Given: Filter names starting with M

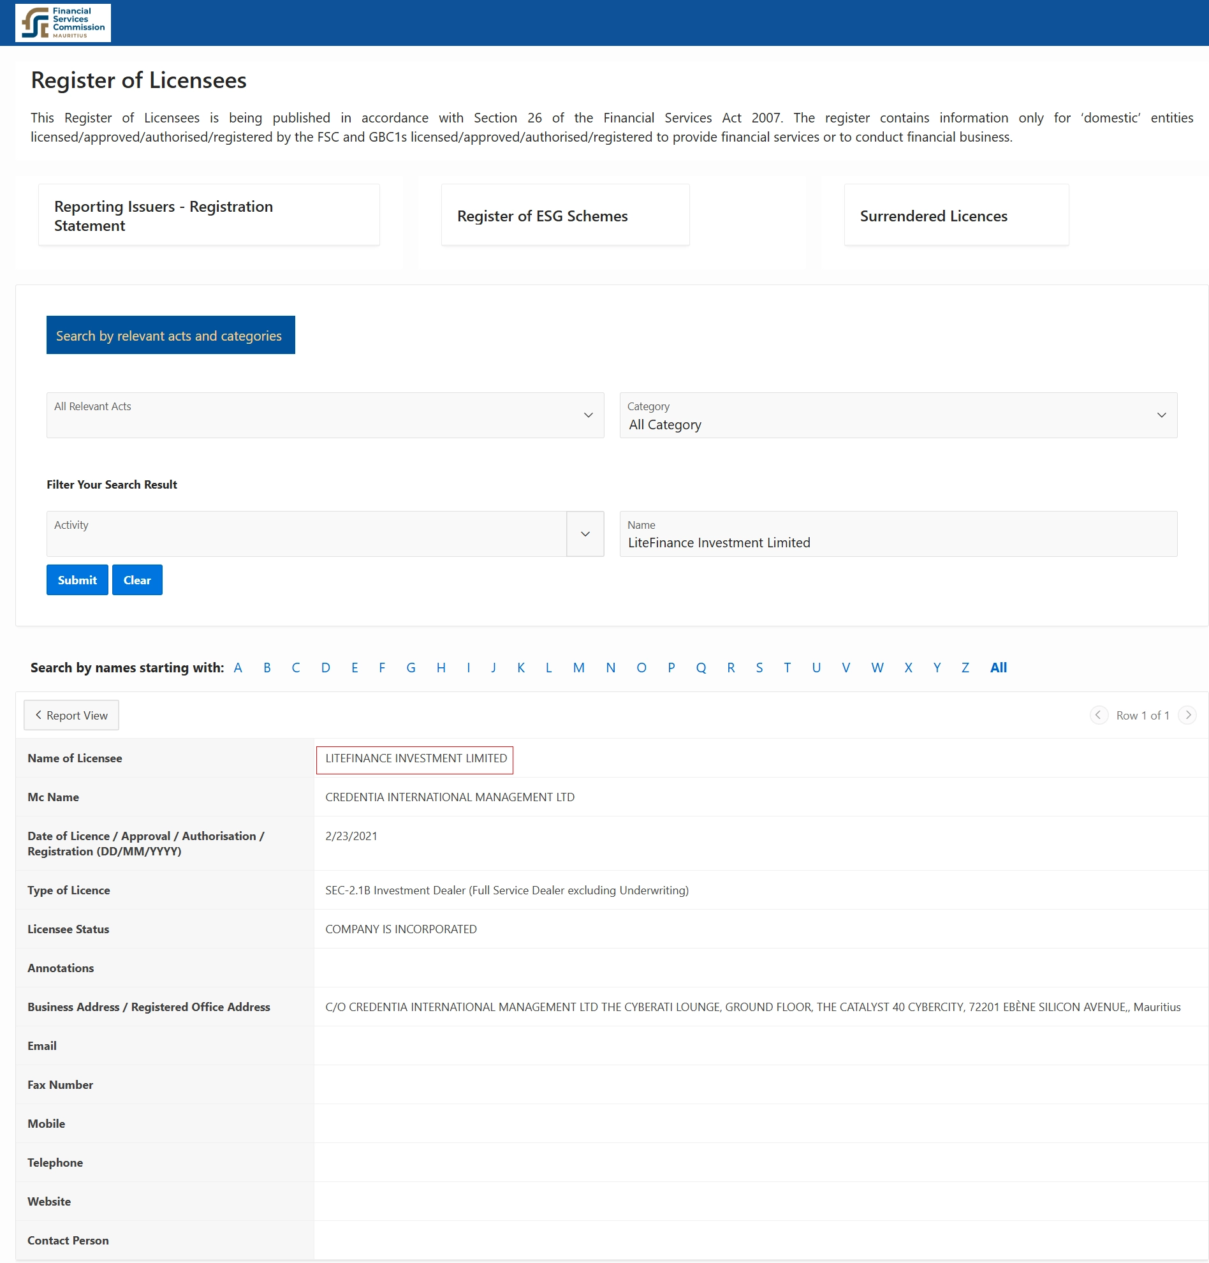Looking at the screenshot, I should pyautogui.click(x=579, y=668).
